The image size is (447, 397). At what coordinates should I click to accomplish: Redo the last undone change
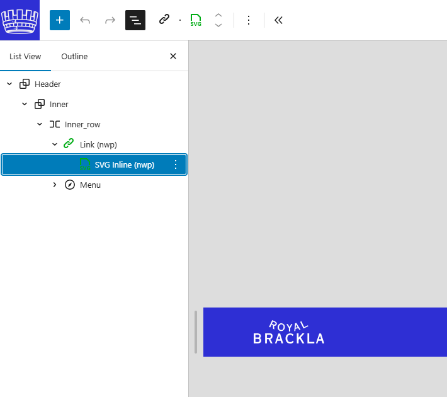pos(110,20)
